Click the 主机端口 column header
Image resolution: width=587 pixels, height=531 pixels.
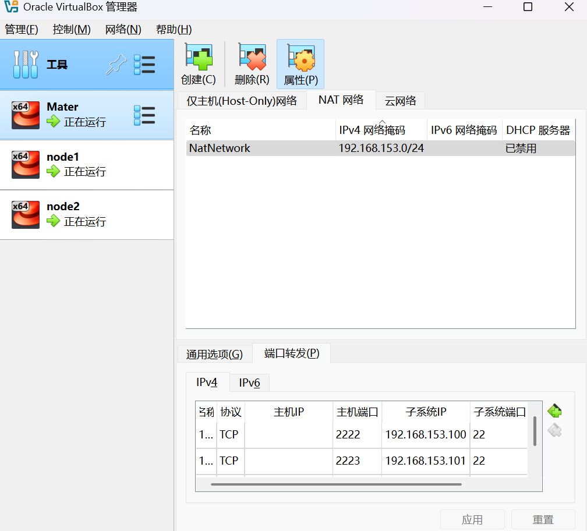(357, 412)
